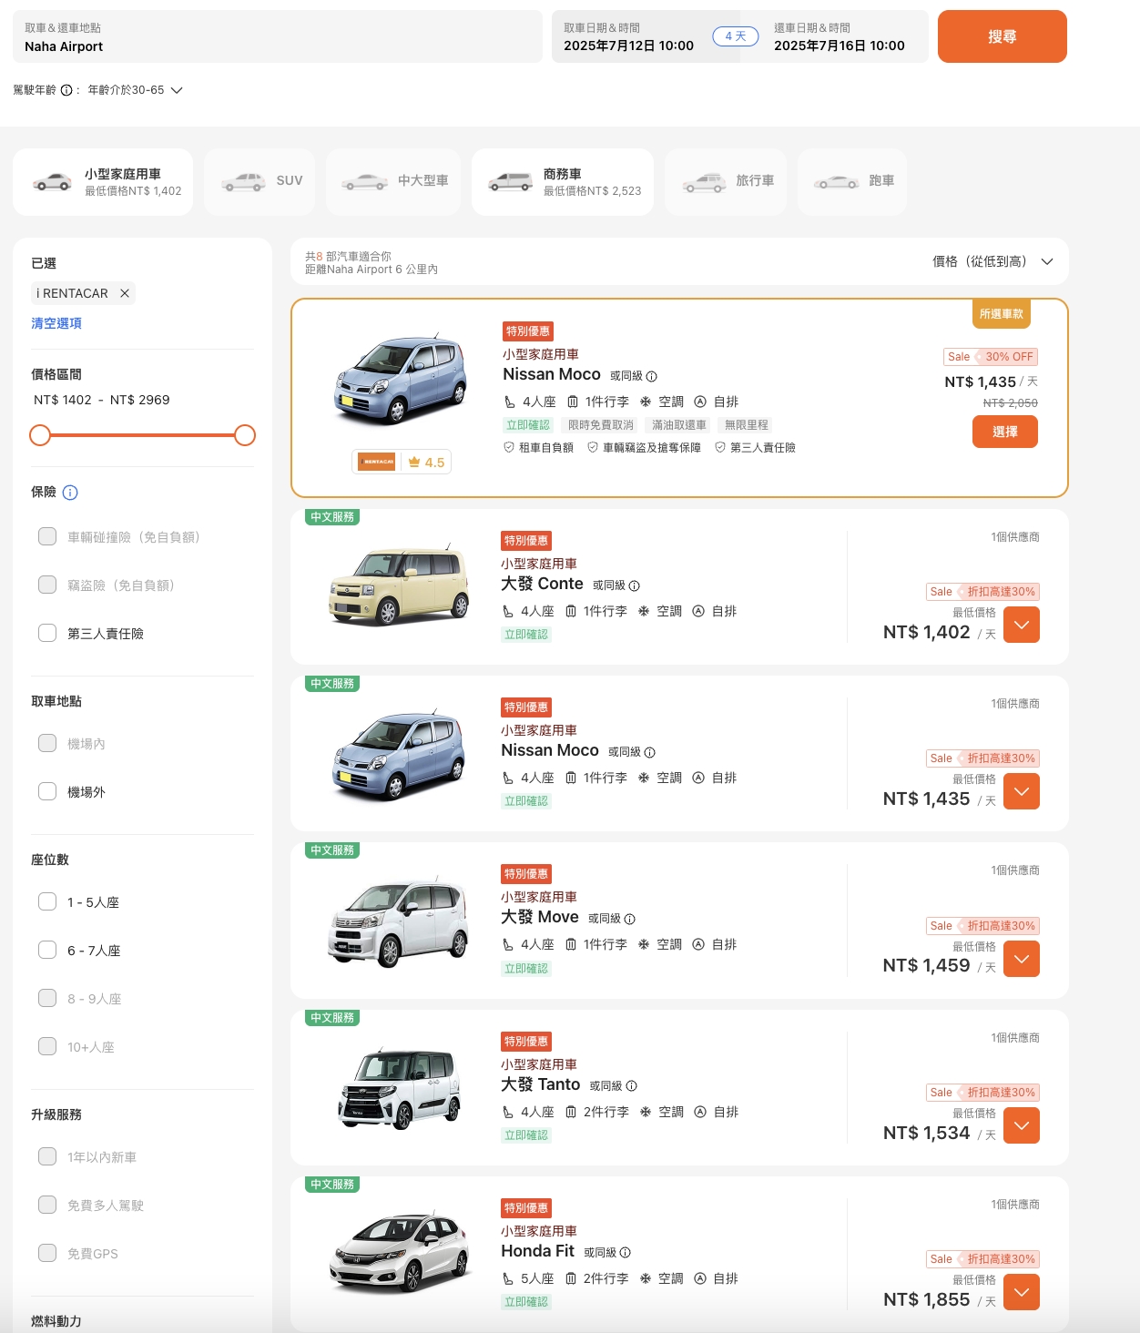Select the 中大型車 category tab

[393, 182]
